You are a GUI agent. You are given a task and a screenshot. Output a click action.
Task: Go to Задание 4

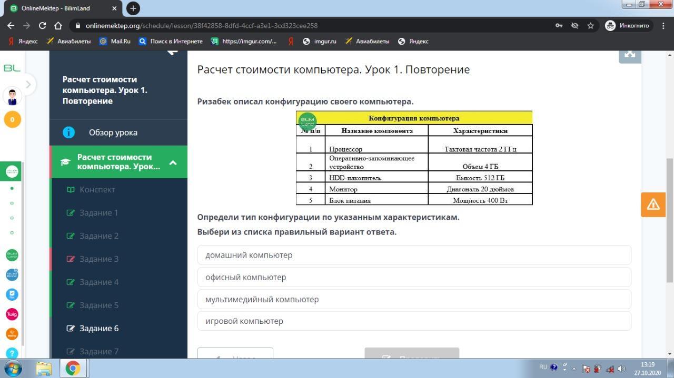(x=118, y=282)
